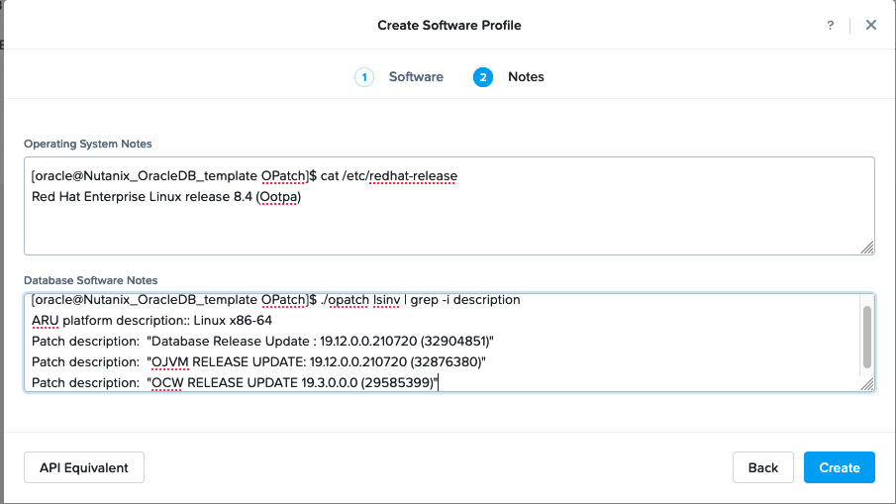Go Back to the previous step
The image size is (896, 504).
[763, 467]
